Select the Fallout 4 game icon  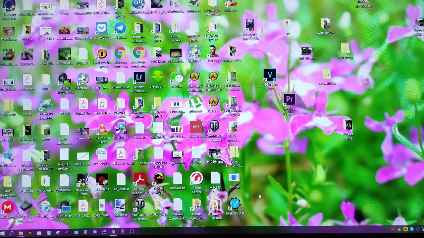[x=195, y=52]
